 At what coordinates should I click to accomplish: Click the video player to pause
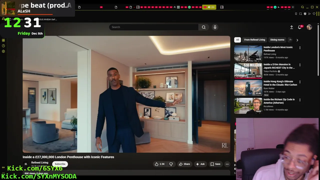point(126,94)
